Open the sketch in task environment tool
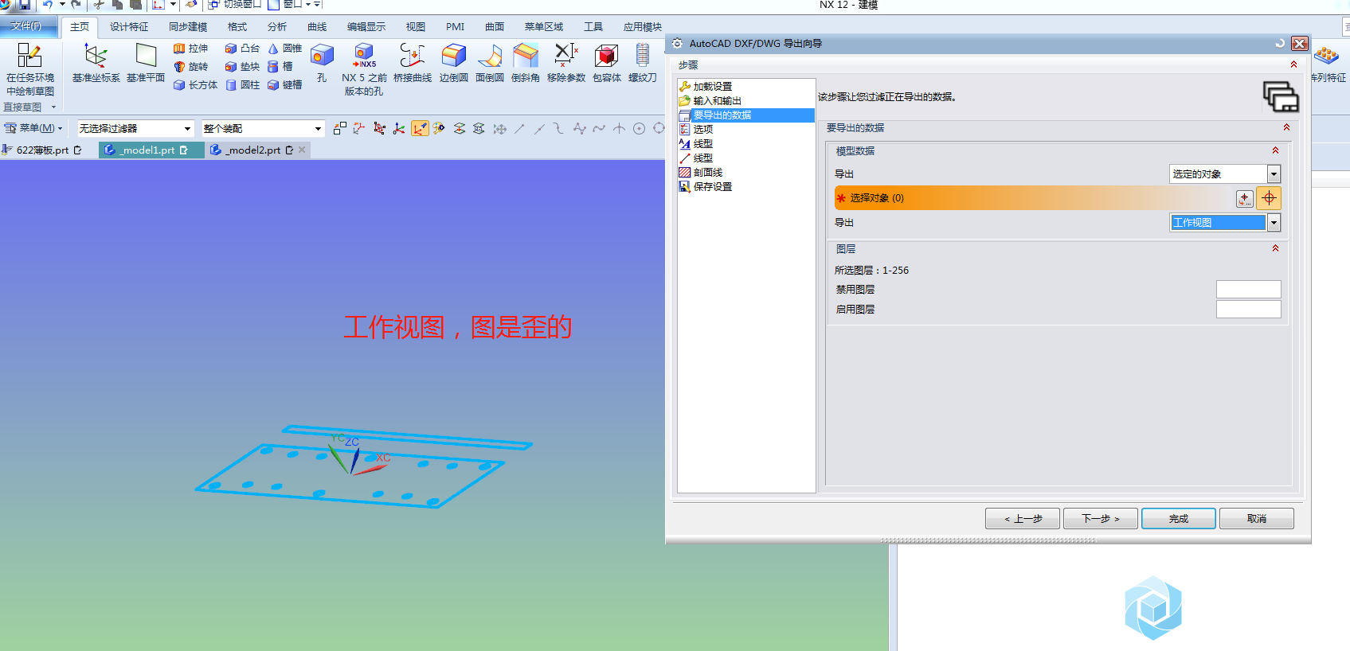This screenshot has width=1350, height=651. (29, 70)
